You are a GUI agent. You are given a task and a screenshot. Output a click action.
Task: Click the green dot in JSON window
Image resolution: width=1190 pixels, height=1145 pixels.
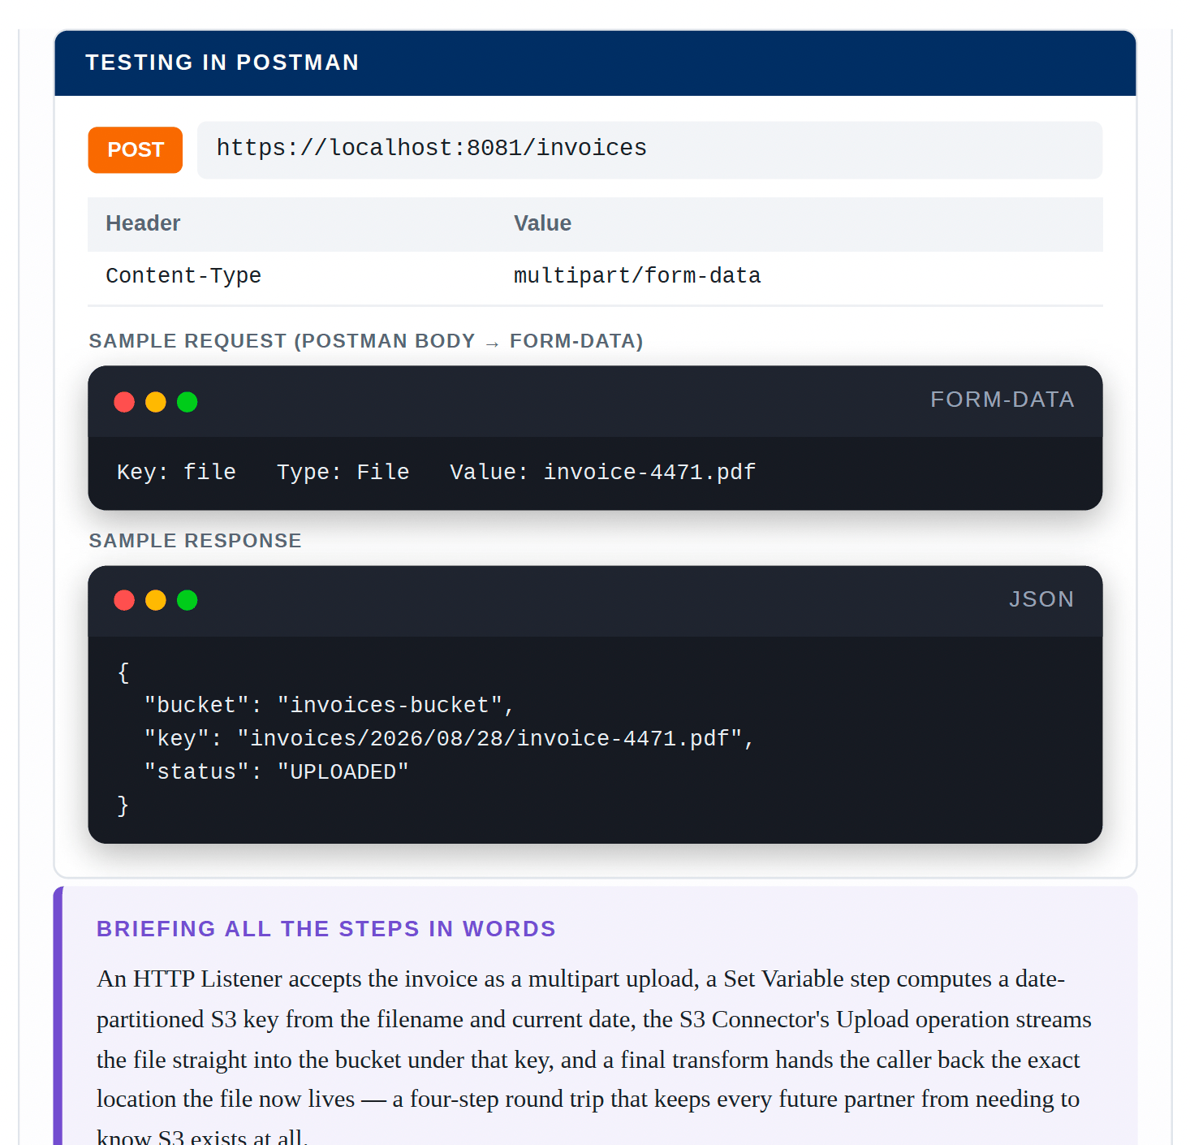click(188, 600)
